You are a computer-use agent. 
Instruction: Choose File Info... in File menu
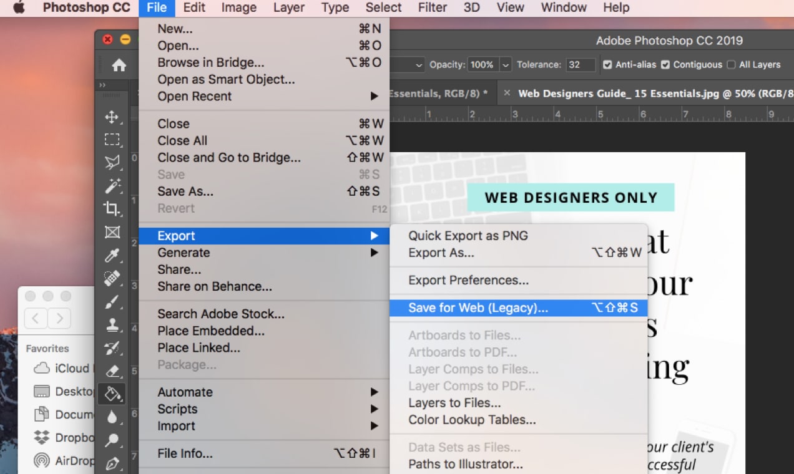tap(264, 453)
